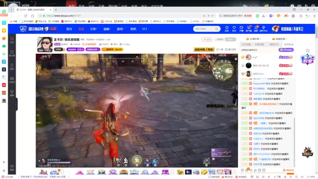Select 直播 in Douyu nav

(x=81, y=29)
